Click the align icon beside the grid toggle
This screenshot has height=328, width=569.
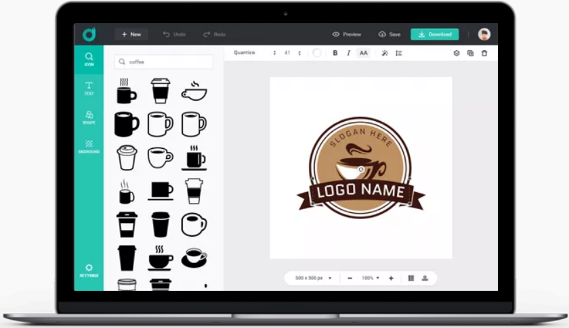425,279
